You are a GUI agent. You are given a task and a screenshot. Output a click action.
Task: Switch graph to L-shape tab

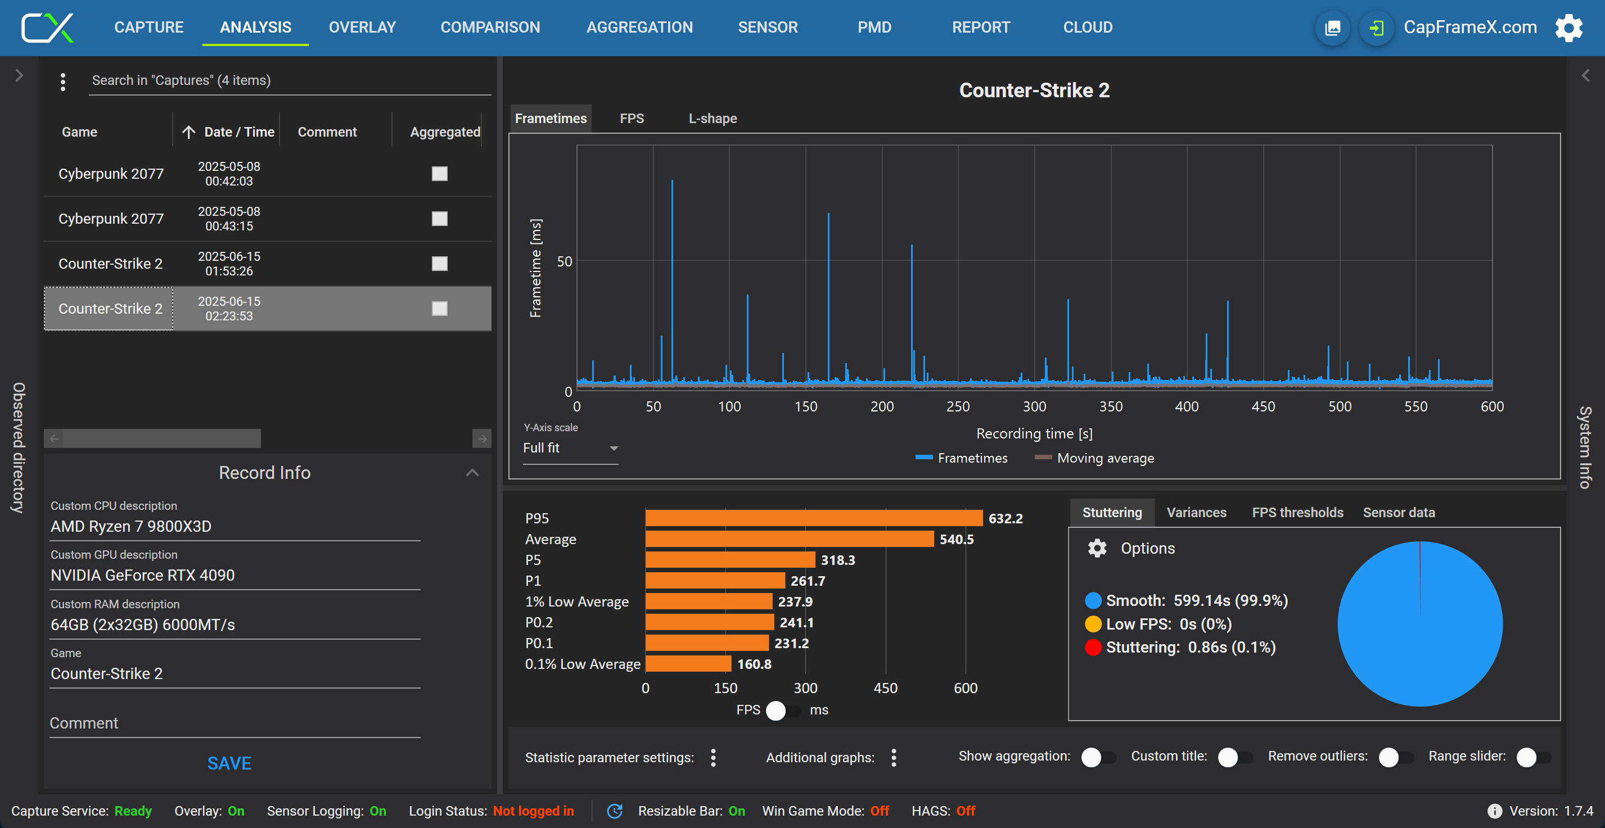pos(712,118)
